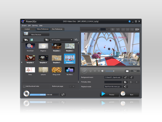
Task: Click the Playback mode field
Action: click(113, 87)
